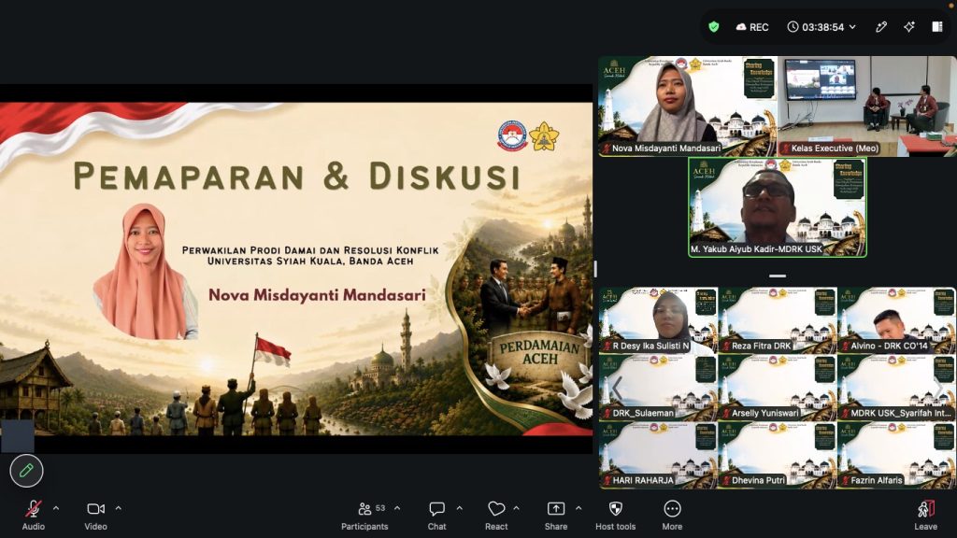The height and width of the screenshot is (538, 957).
Task: Click the presenter photo on the slide
Action: [x=145, y=272]
